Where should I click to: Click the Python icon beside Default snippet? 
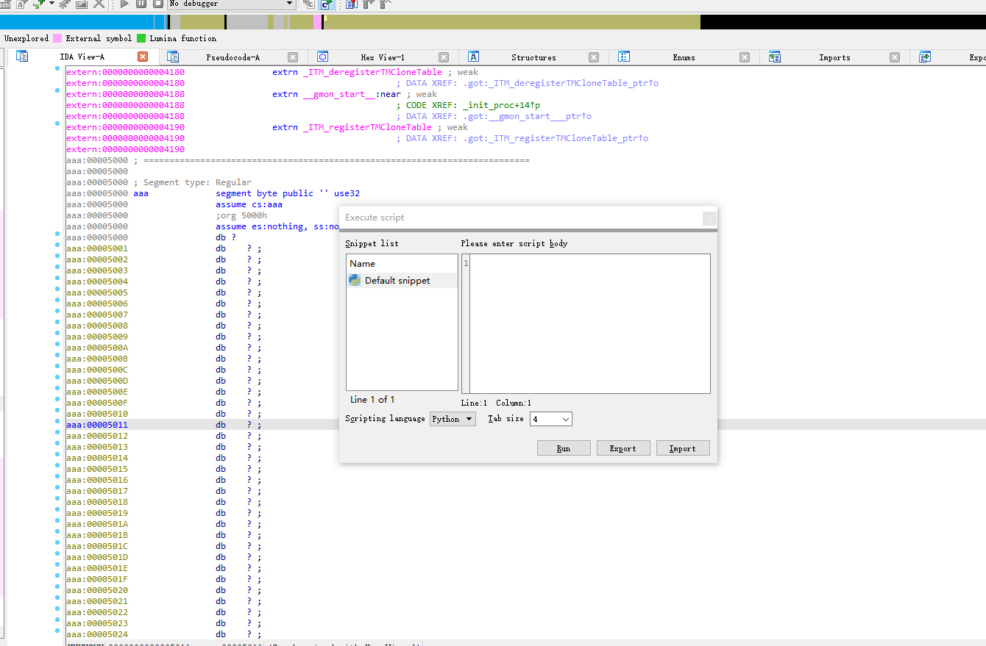354,280
